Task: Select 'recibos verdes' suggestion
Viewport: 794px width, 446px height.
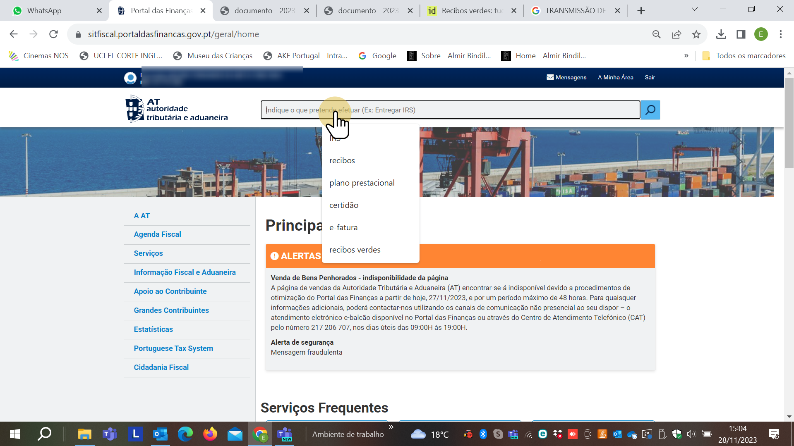Action: [x=355, y=250]
